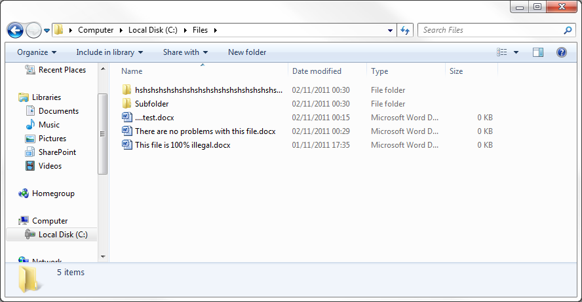Open Include in library menu

(109, 52)
